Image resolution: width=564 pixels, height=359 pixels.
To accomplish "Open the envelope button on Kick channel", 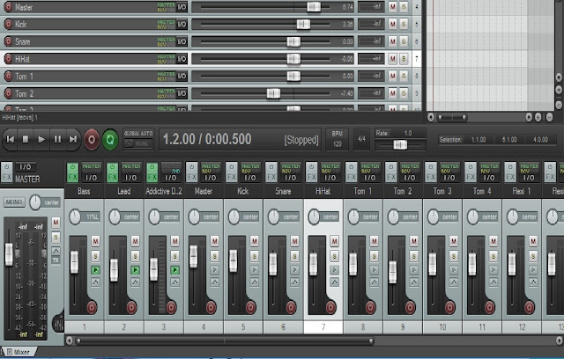I will coord(255,283).
